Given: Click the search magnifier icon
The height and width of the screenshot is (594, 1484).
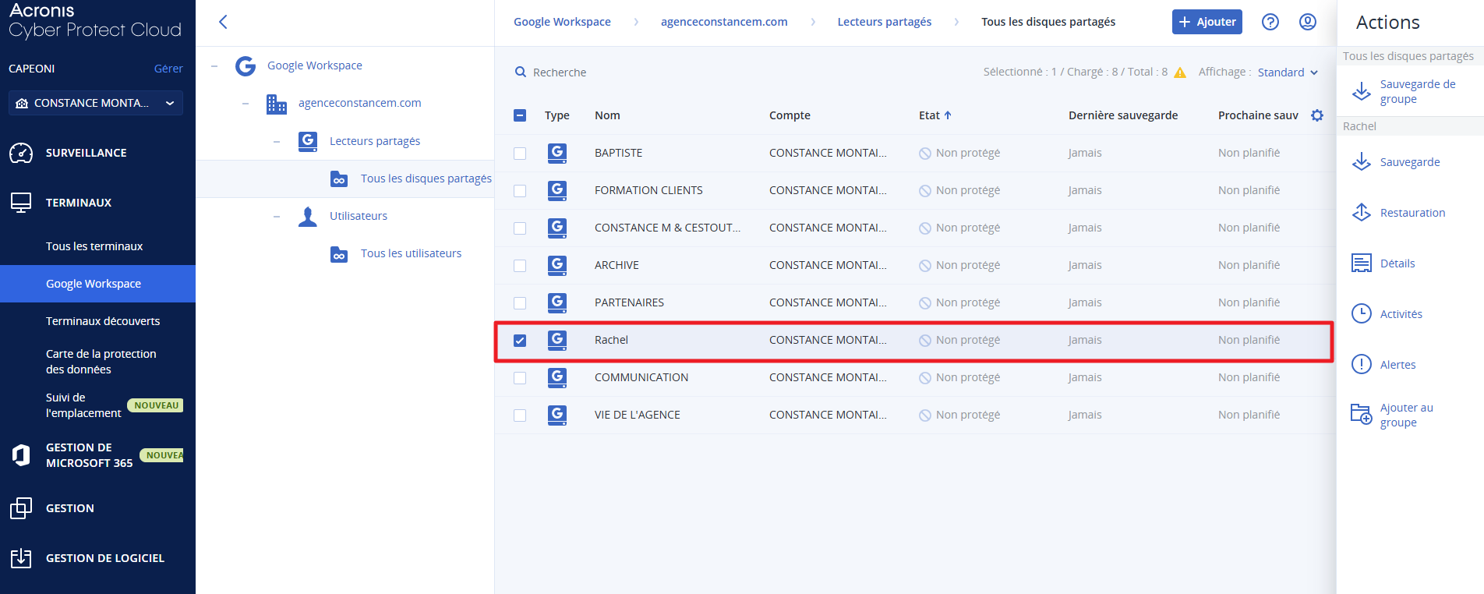Looking at the screenshot, I should coord(521,72).
